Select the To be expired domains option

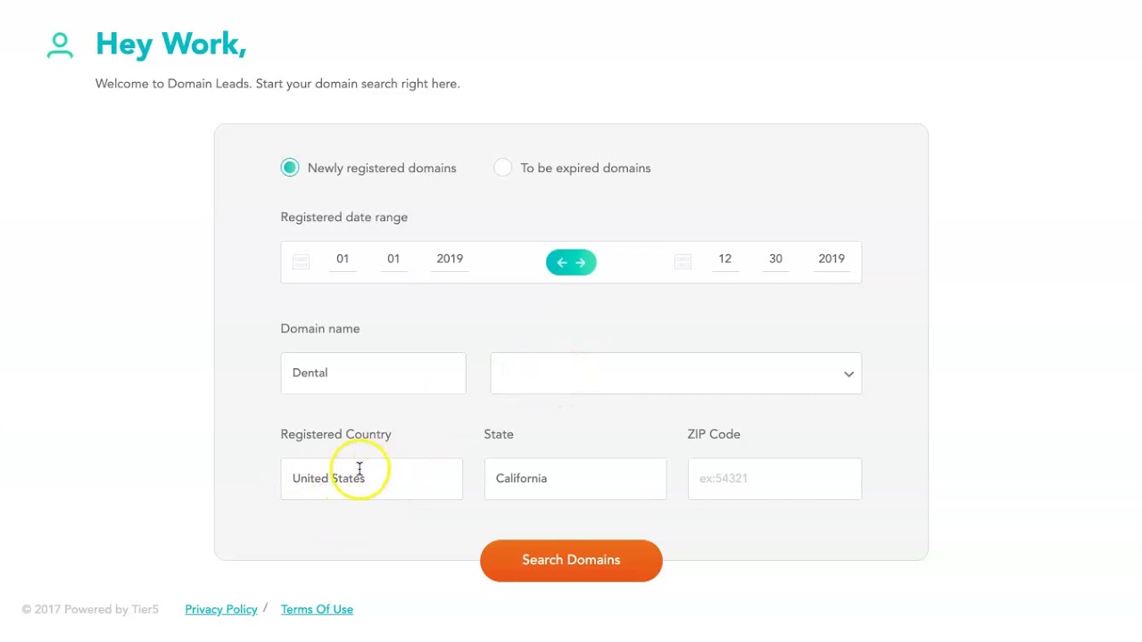[x=503, y=168]
